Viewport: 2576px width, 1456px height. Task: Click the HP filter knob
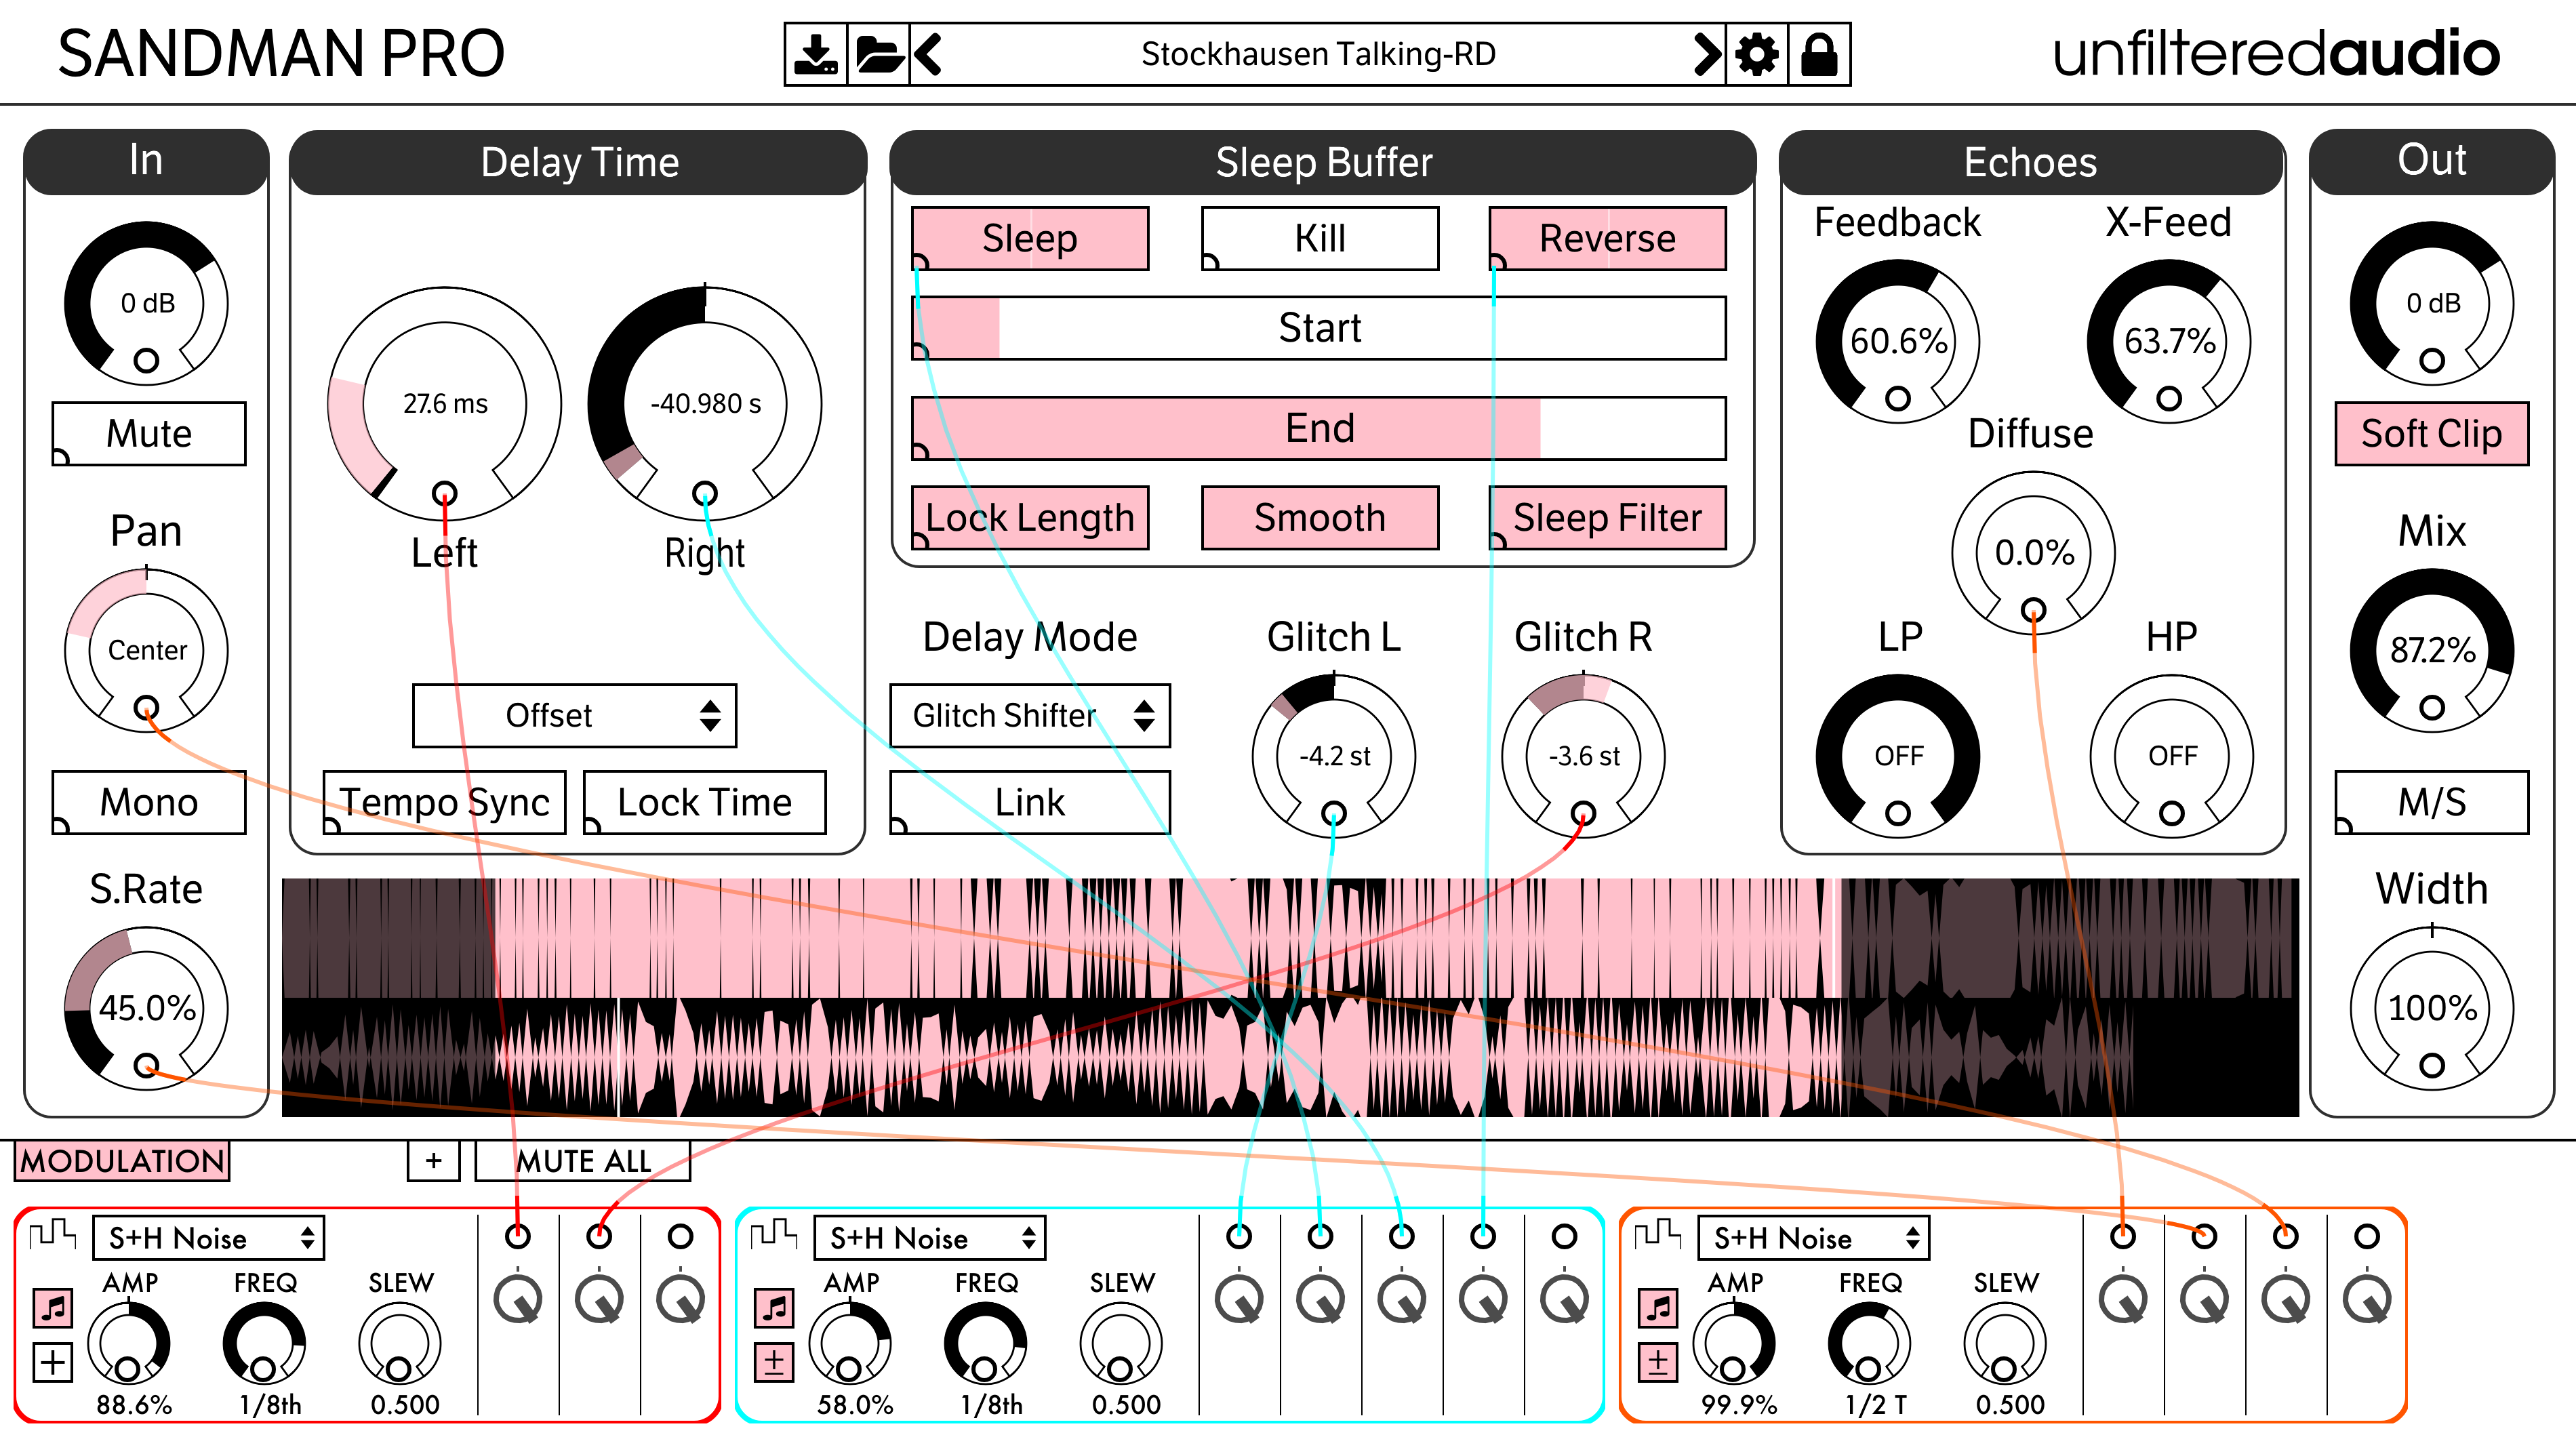coord(2172,756)
